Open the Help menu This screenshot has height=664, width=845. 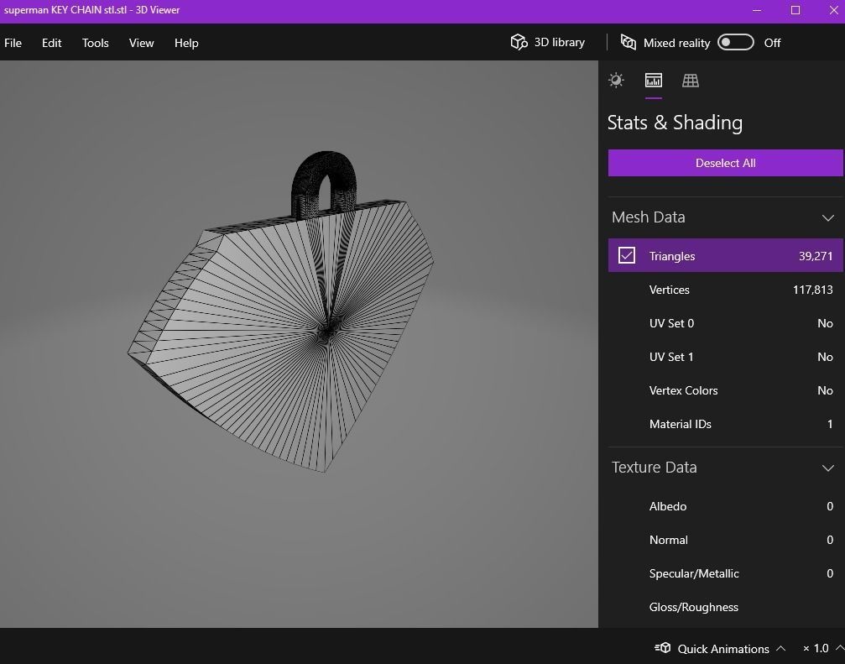[x=186, y=43]
